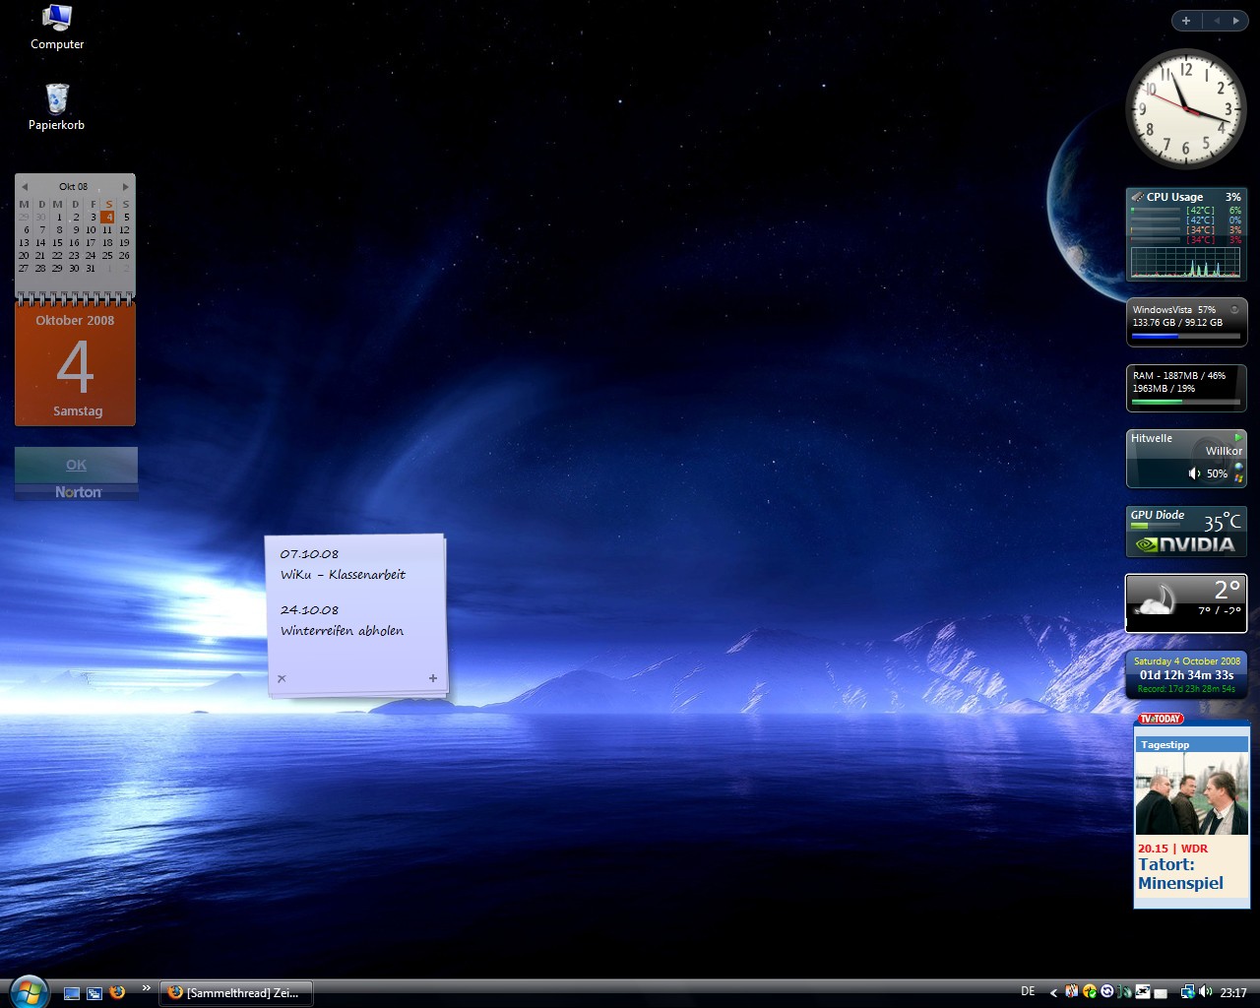Click the 'WiKu - Klassenarbeit' note text
This screenshot has width=1260, height=1008.
pos(343,574)
